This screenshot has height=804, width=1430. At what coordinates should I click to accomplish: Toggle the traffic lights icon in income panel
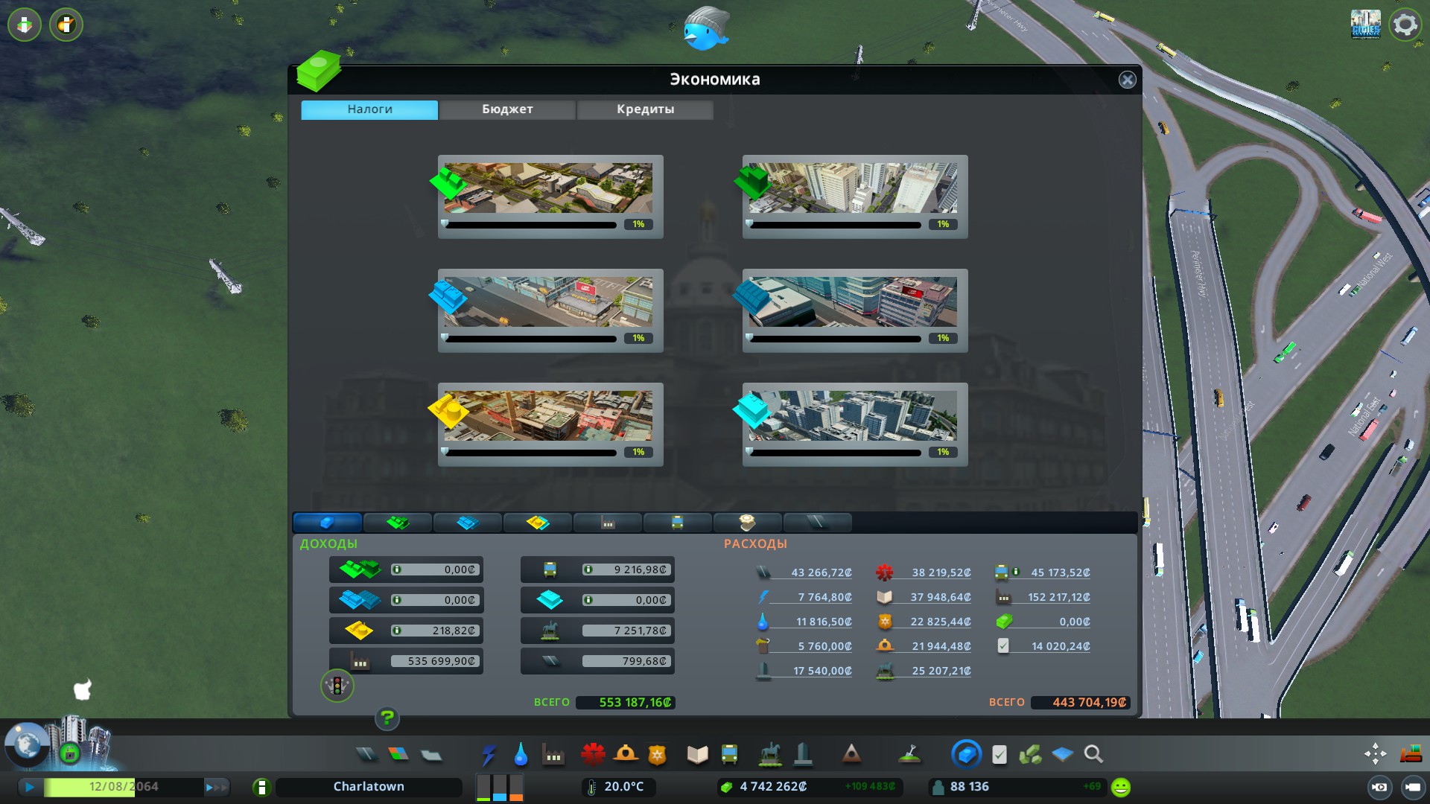tap(337, 686)
